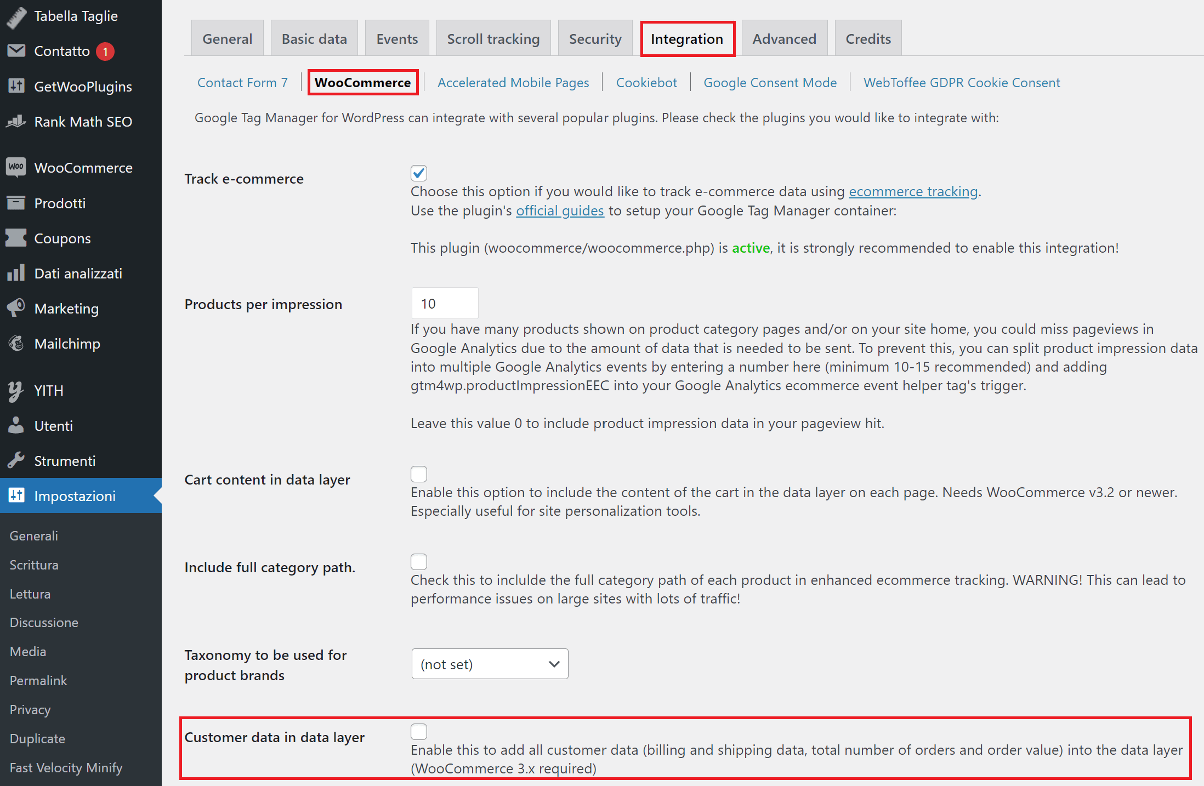The height and width of the screenshot is (786, 1204).
Task: Click the Marketing megaphone icon
Action: tap(16, 308)
